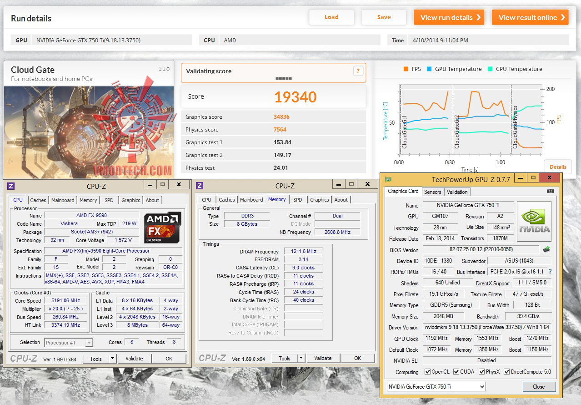Save the BIOS using the green chip icon

(x=547, y=249)
